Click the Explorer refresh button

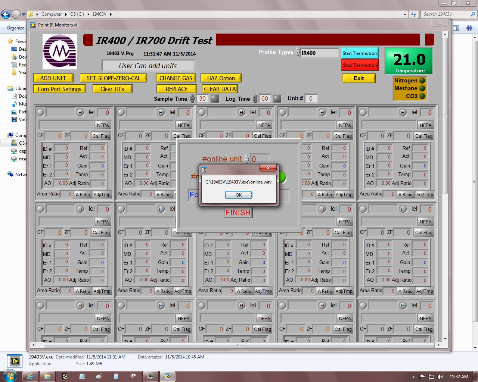(413, 14)
